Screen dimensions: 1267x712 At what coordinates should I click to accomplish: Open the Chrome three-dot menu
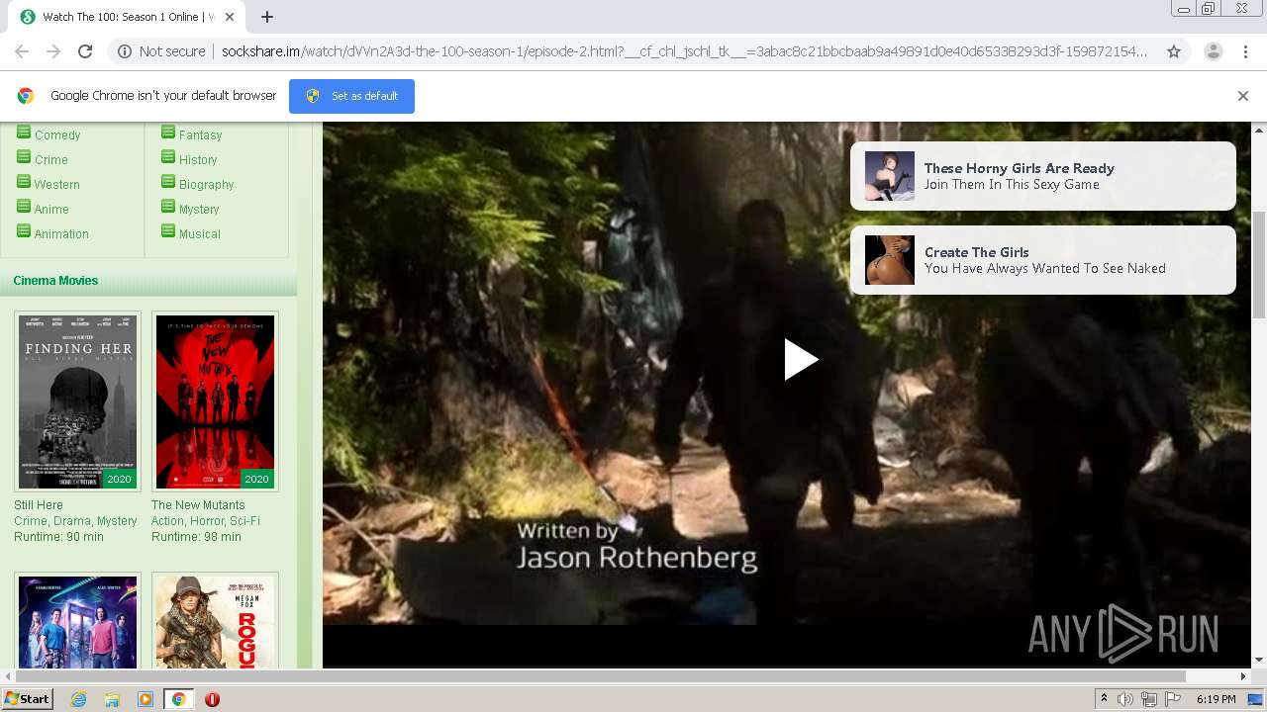tap(1245, 51)
